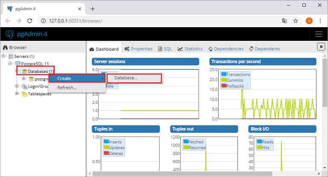
Task: Click the pgAdmin elephant logo in header
Action: (x=10, y=34)
